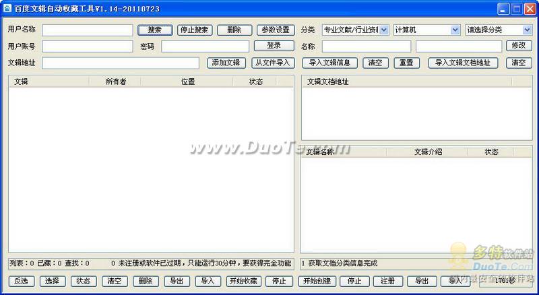Click the 清空 button beside the 状态 button
This screenshot has height=295, width=539.
click(115, 281)
